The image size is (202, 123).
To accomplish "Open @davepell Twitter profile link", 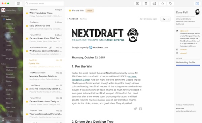I will pyautogui.click(x=184, y=31).
